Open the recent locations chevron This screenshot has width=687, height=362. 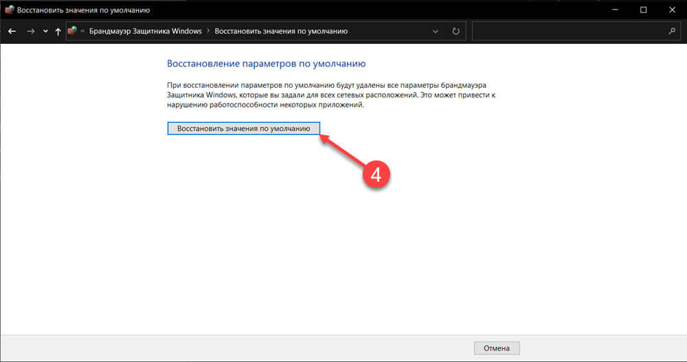click(45, 32)
